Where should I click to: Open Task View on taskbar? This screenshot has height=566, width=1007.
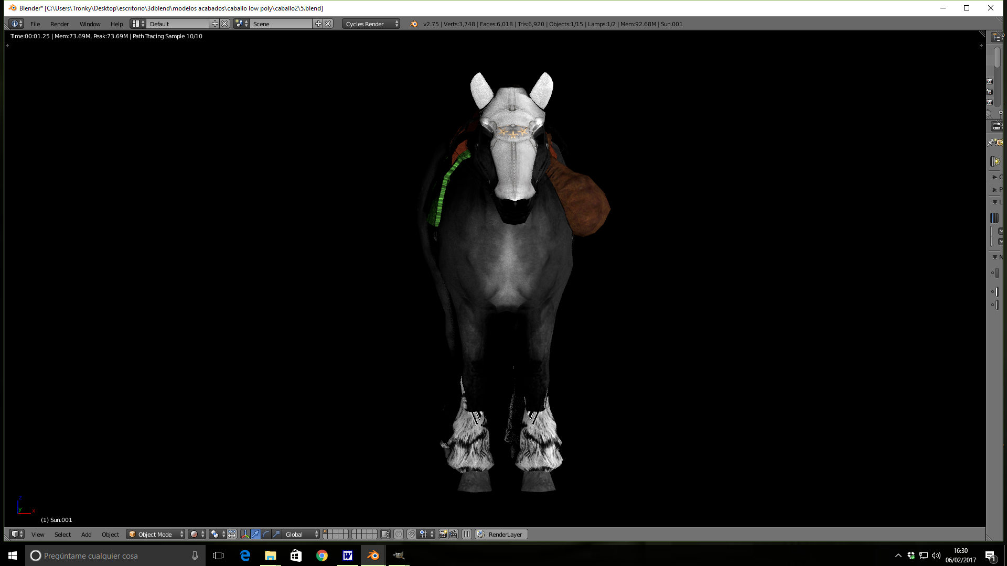[218, 556]
